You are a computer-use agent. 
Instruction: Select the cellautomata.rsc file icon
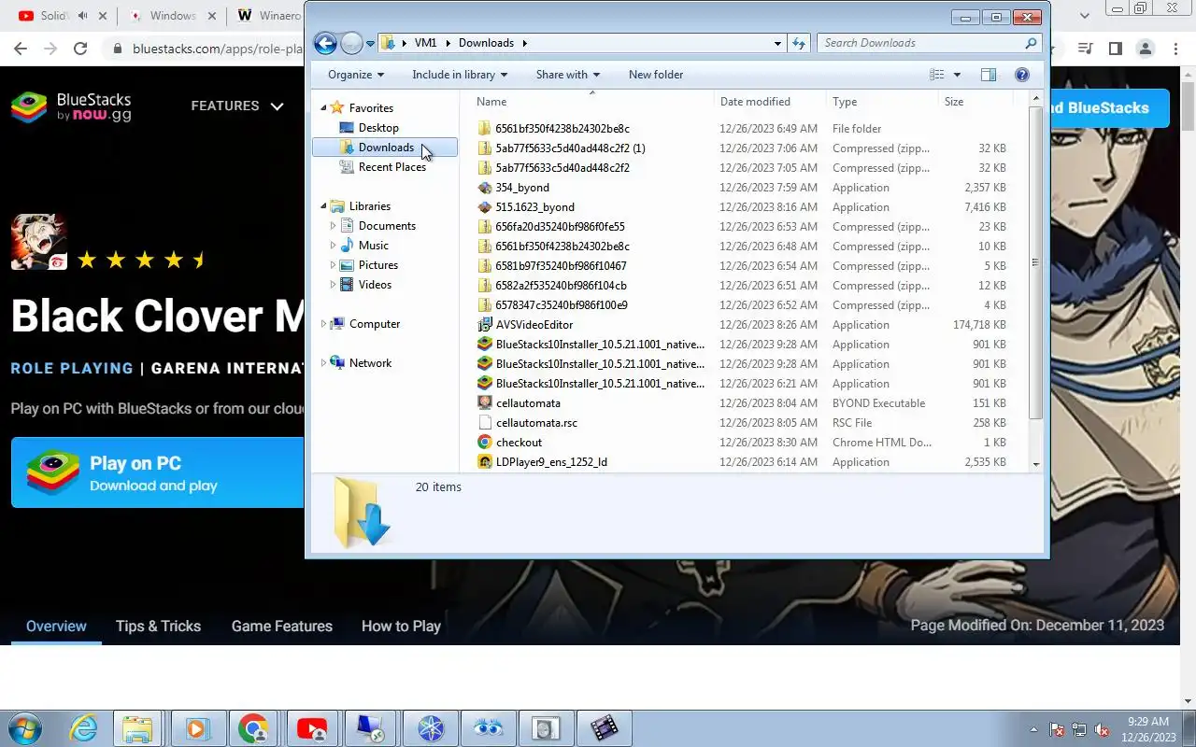coord(484,423)
